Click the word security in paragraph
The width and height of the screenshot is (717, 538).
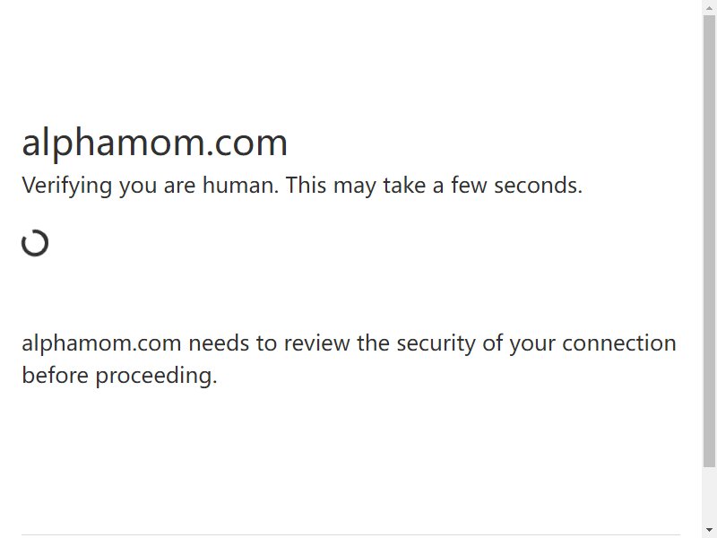pos(436,343)
